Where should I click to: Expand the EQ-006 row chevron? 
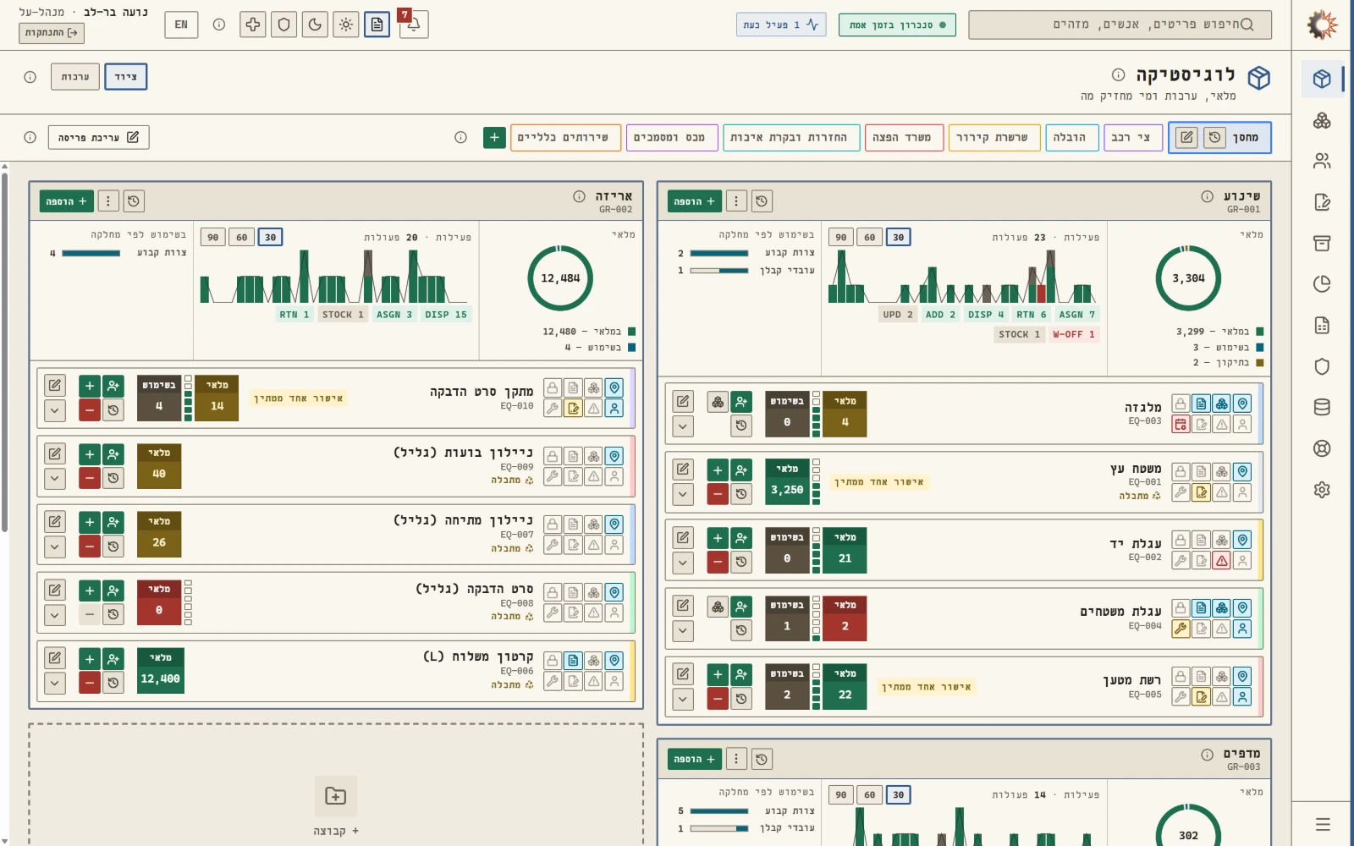pyautogui.click(x=55, y=683)
